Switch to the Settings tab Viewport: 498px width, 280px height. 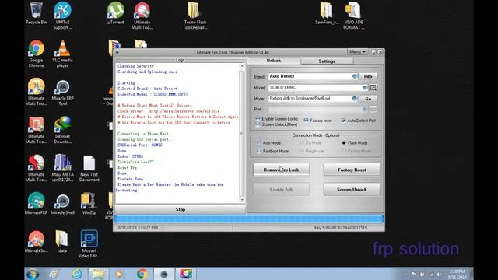[327, 61]
